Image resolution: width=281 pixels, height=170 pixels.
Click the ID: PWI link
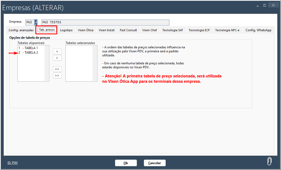13,163
